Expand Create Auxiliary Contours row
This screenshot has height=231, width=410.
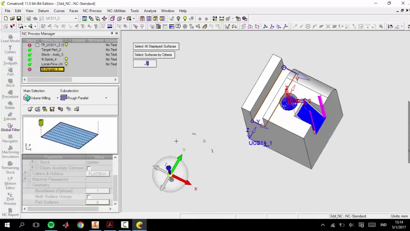(x=37, y=168)
